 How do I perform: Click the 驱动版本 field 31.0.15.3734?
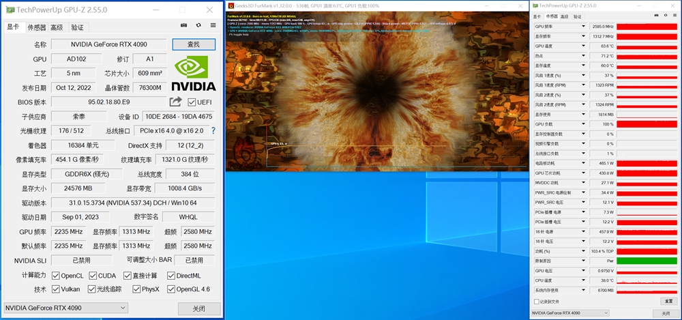pos(133,203)
